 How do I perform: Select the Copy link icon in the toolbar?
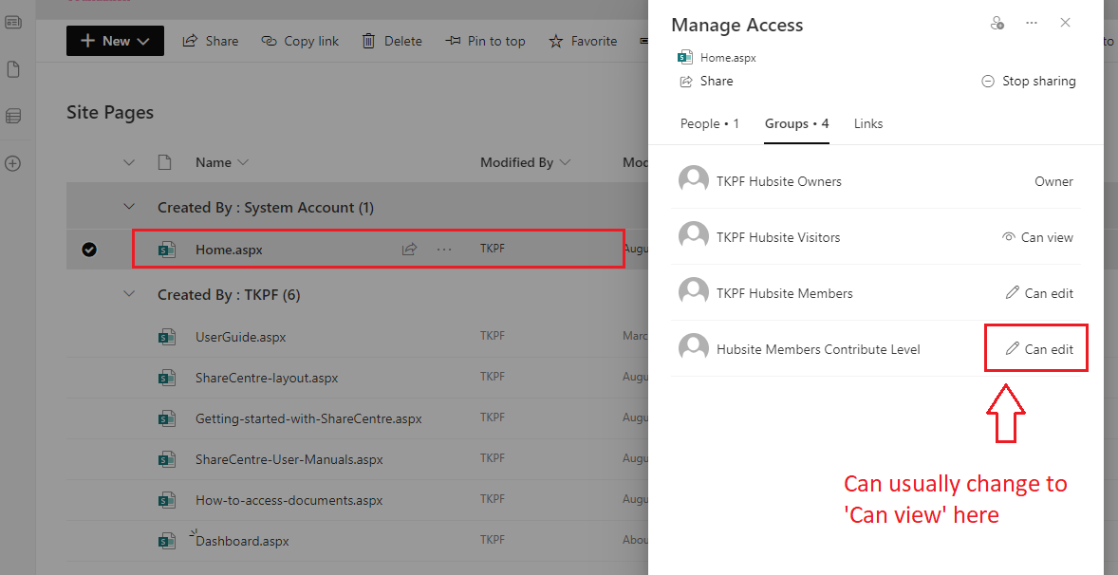tap(300, 40)
